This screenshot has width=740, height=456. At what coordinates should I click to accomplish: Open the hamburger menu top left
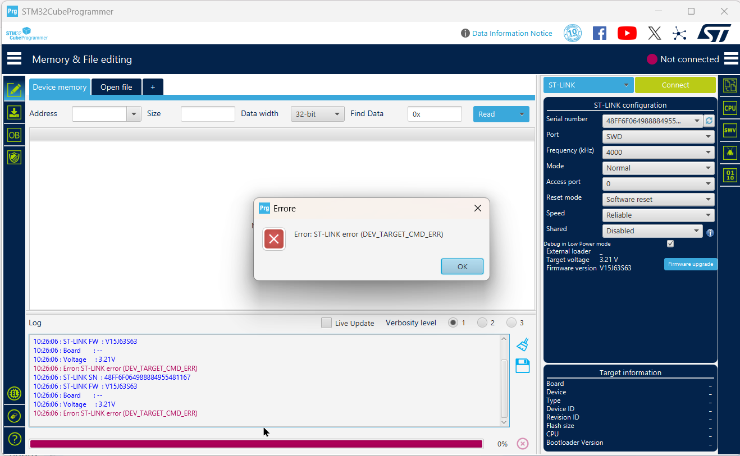tap(13, 58)
